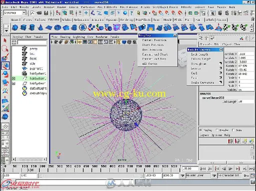
Task: Create a polygon torus from the shelf
Action: 57,27
